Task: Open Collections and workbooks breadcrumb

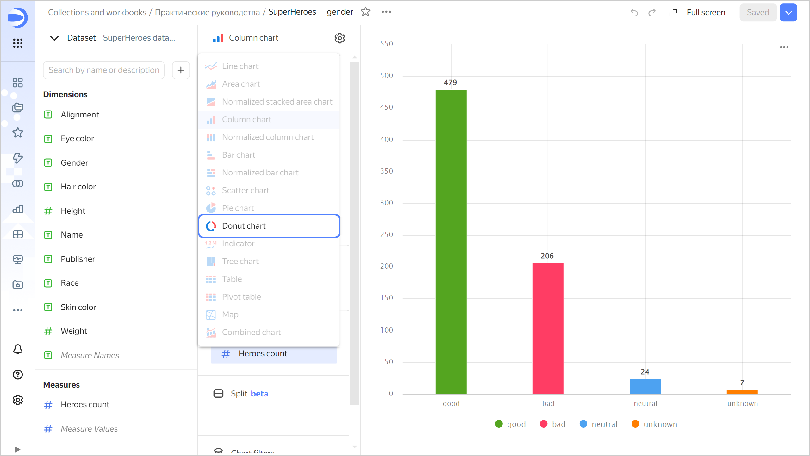Action: pos(97,12)
